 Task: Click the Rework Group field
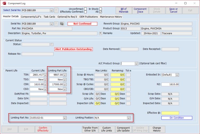point(156,24)
